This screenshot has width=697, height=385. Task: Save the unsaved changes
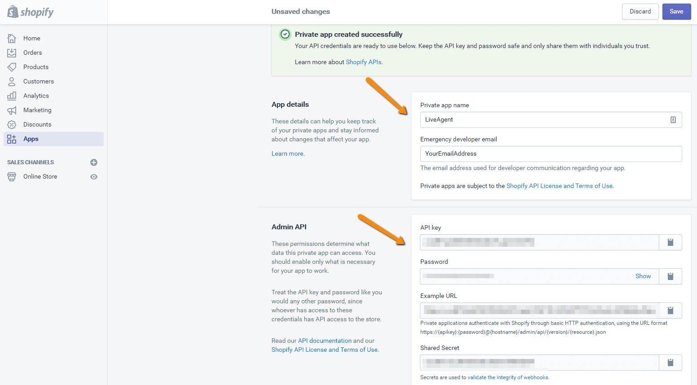[676, 11]
